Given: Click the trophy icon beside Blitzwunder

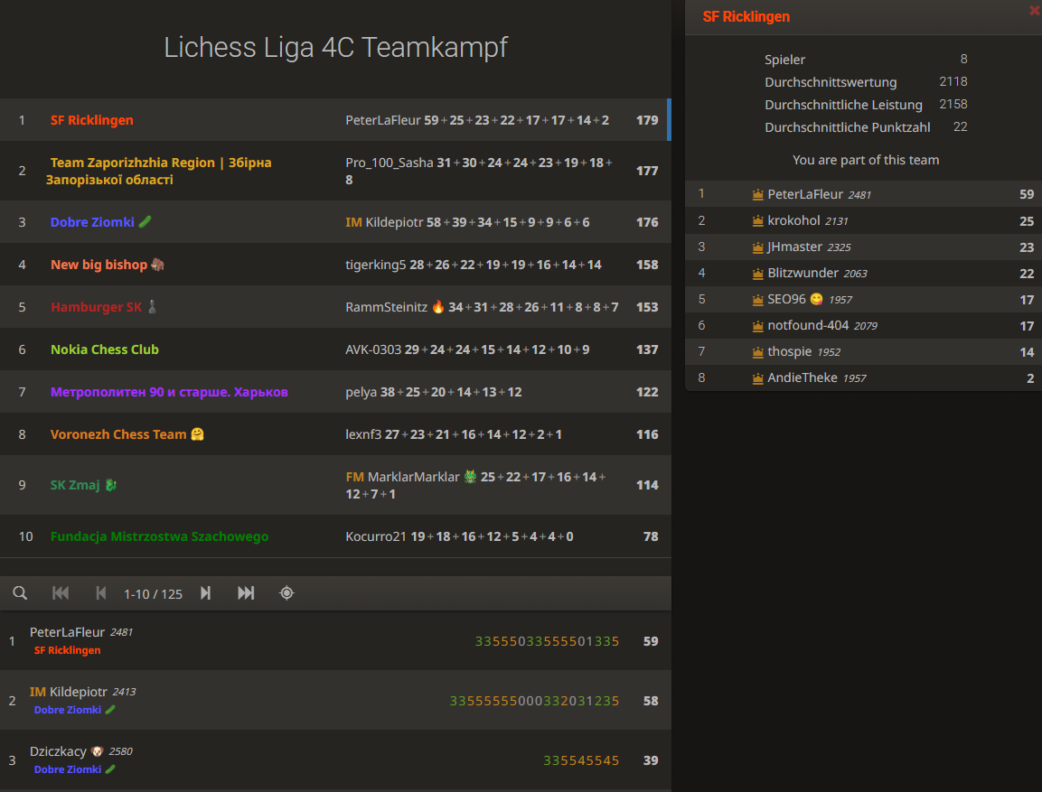Looking at the screenshot, I should (x=757, y=273).
